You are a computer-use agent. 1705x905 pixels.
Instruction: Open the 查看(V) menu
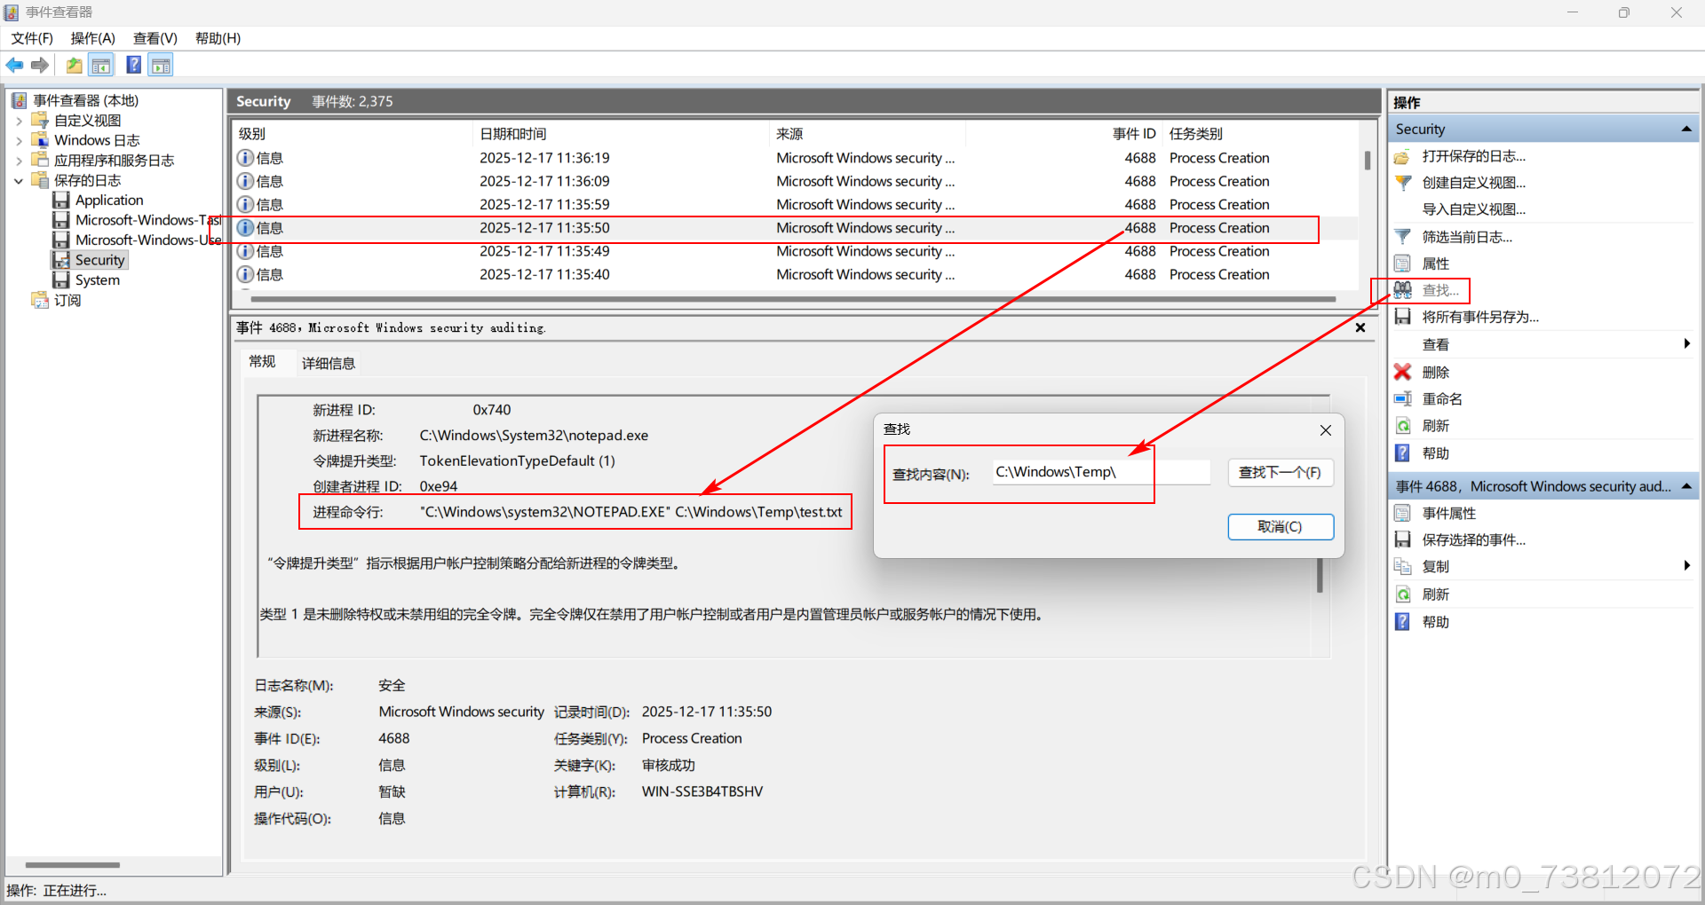[155, 38]
